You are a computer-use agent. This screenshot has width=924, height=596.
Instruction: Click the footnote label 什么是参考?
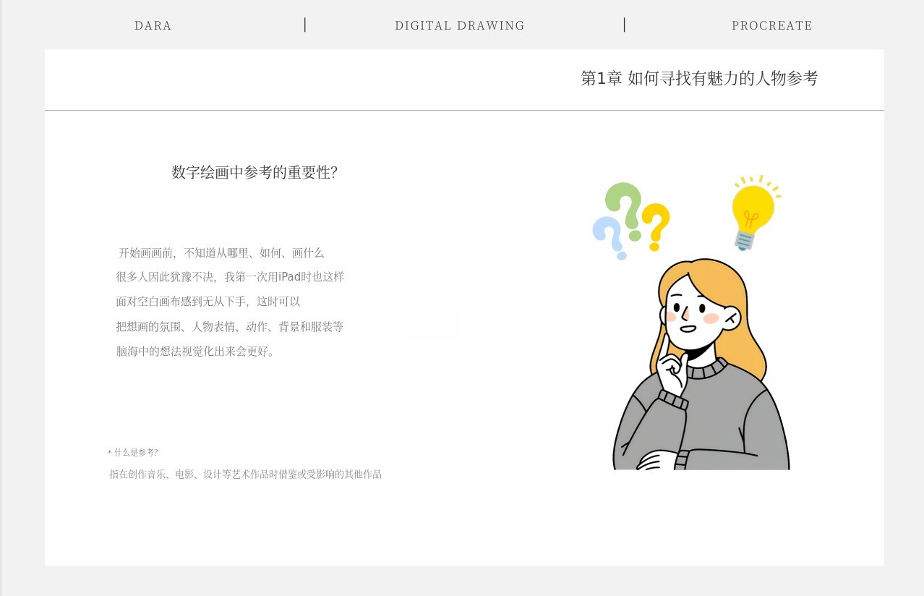click(135, 452)
